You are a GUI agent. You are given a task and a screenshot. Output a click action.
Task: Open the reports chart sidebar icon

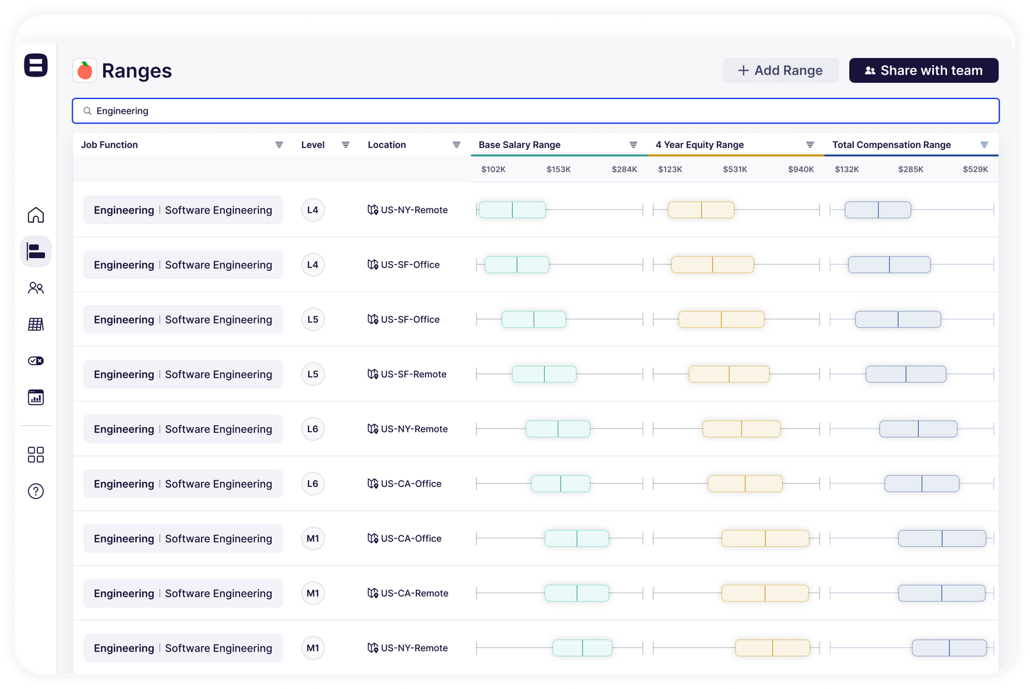pyautogui.click(x=36, y=398)
